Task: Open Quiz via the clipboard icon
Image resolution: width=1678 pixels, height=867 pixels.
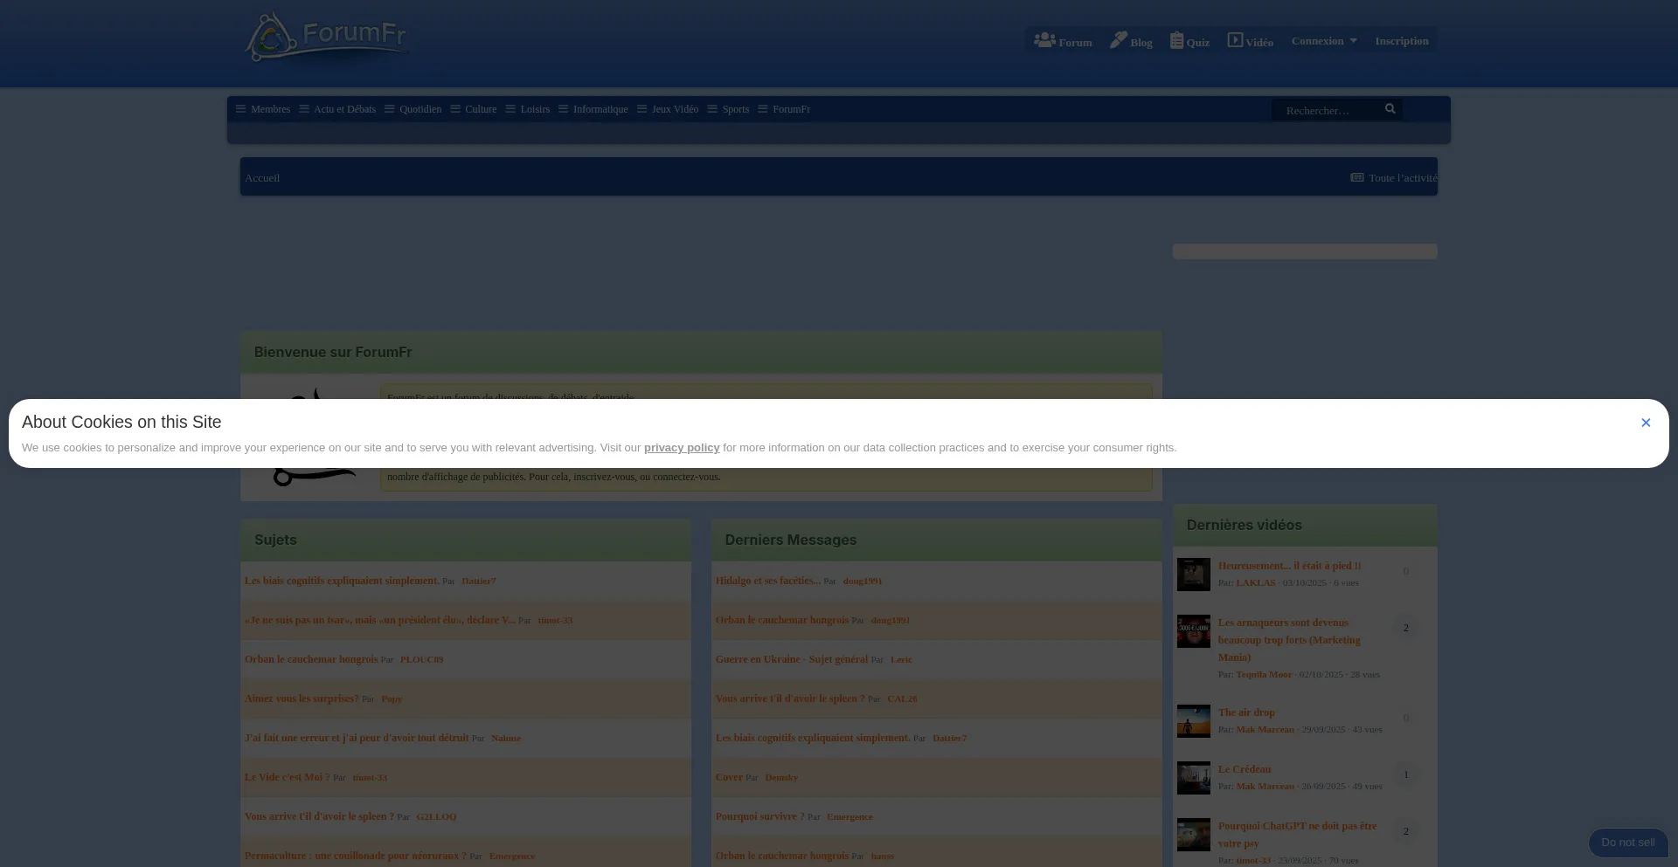Action: (x=1176, y=40)
